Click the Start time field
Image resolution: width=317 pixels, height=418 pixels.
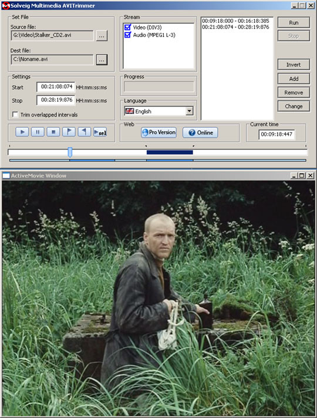coord(56,87)
